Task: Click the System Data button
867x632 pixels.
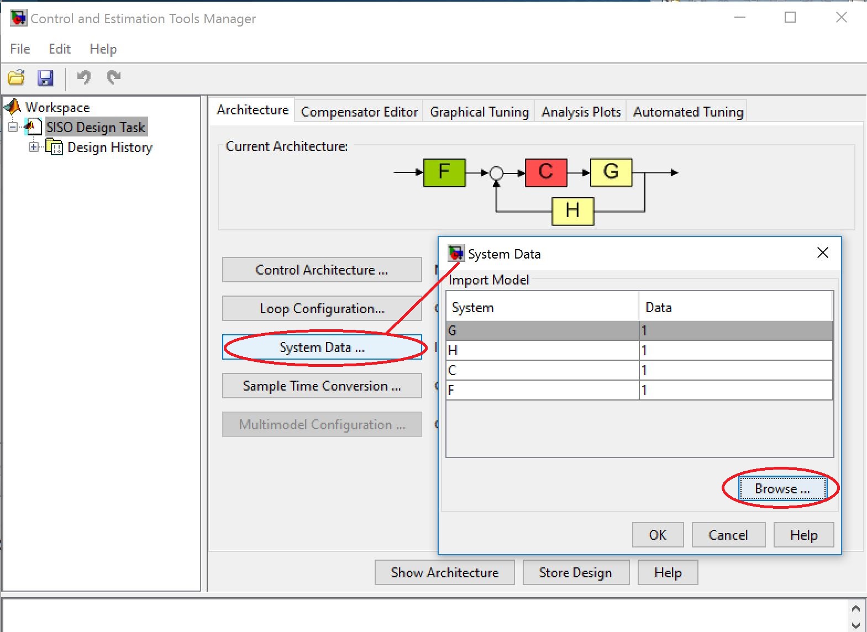Action: (322, 347)
